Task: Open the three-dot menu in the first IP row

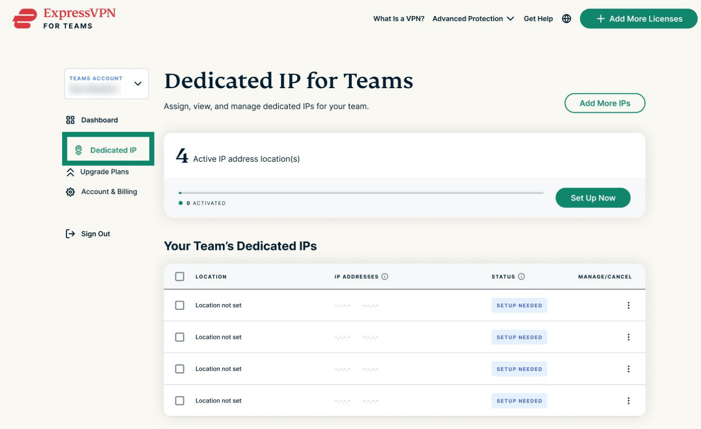Action: (628, 305)
